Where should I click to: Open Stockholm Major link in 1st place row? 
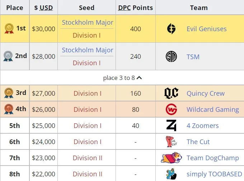click(x=88, y=23)
